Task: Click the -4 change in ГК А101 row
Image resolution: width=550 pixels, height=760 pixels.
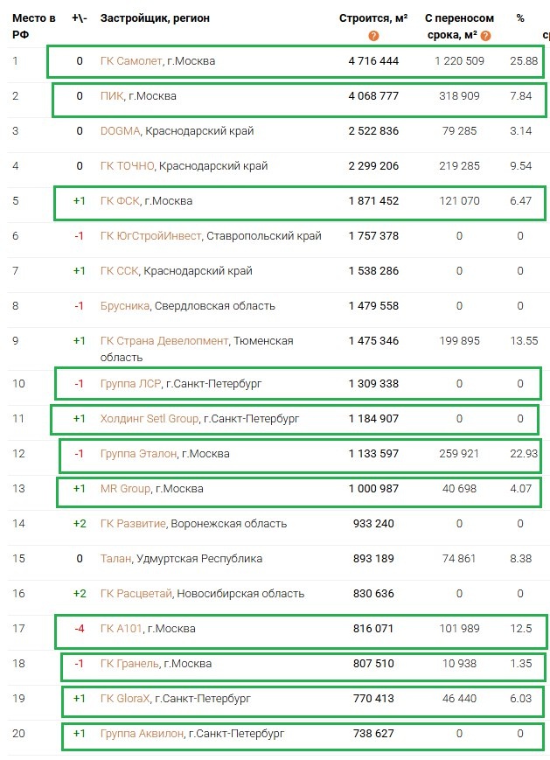Action: coord(80,628)
